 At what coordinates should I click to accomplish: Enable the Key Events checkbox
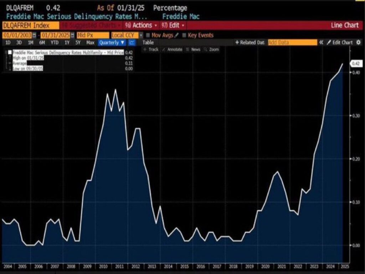pyautogui.click(x=184, y=35)
